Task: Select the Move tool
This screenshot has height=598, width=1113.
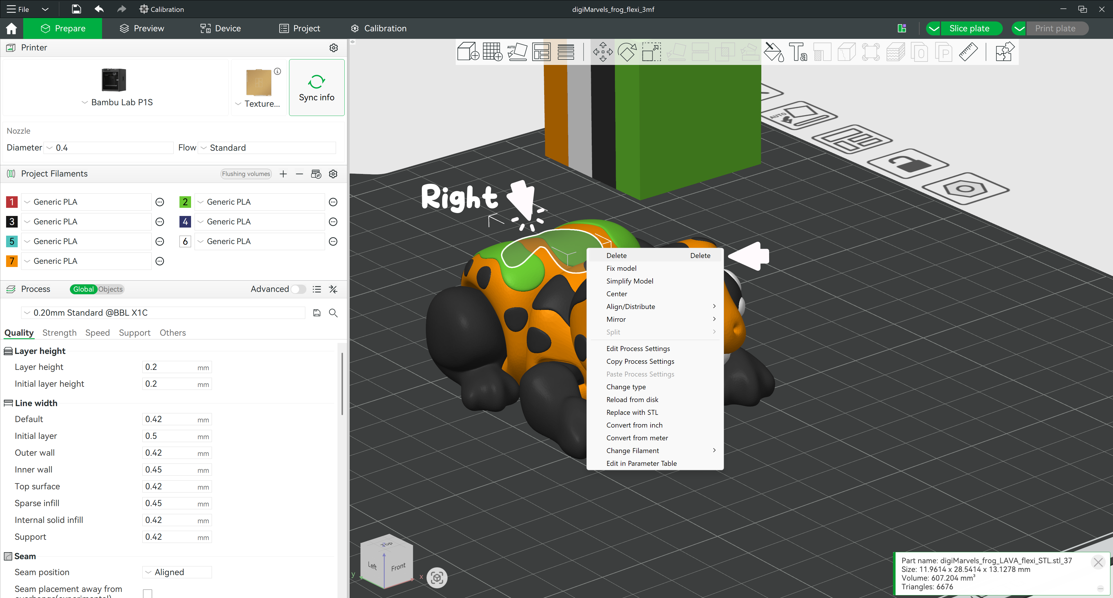Action: (603, 52)
